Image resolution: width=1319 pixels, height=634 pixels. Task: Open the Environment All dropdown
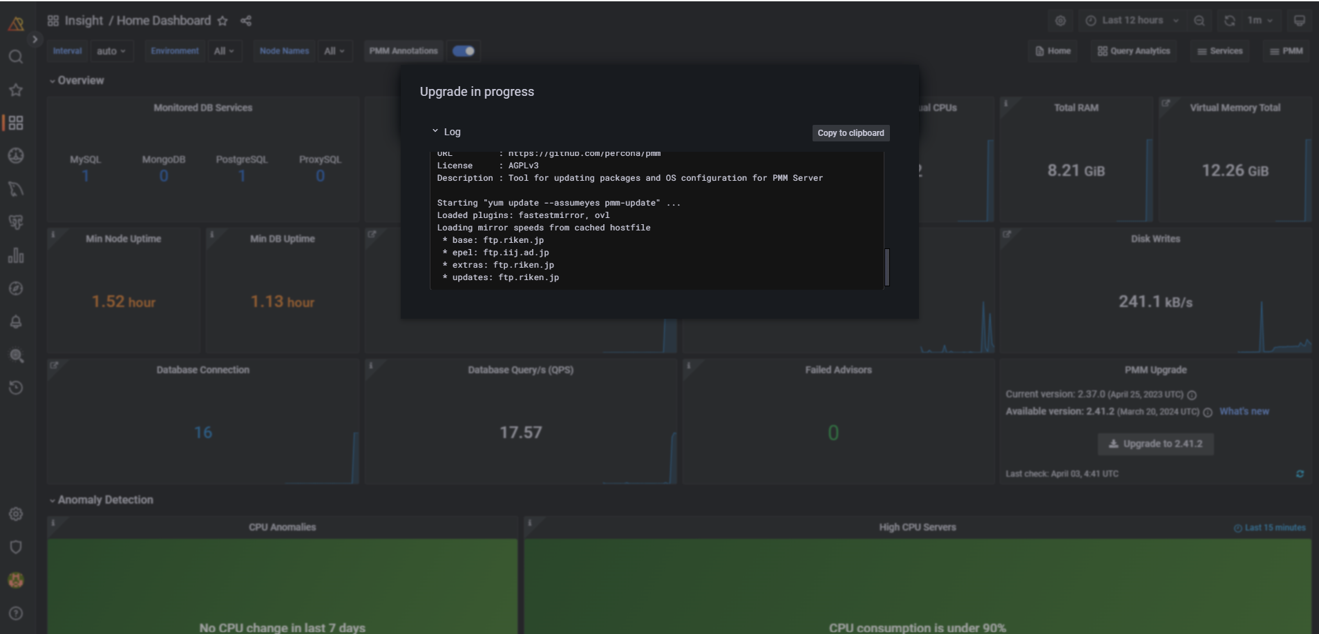pos(224,51)
